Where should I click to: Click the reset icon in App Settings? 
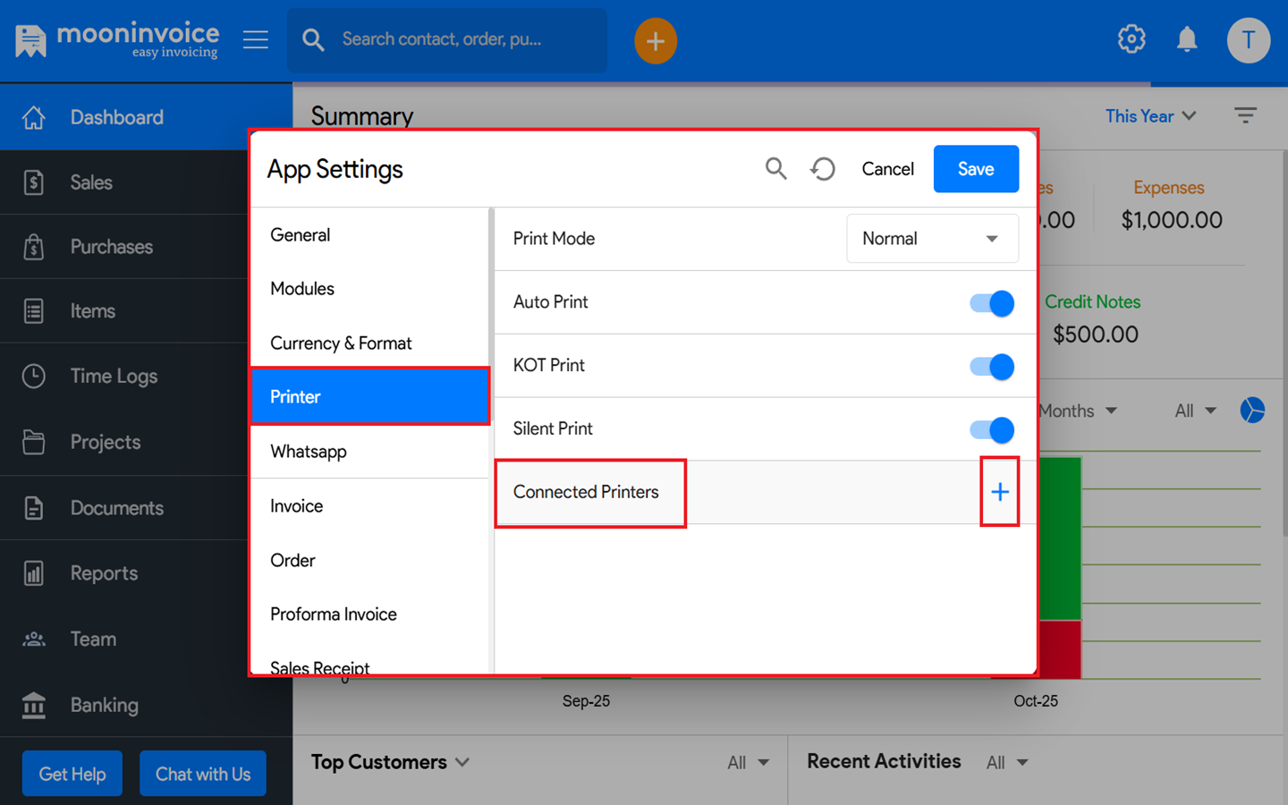823,168
